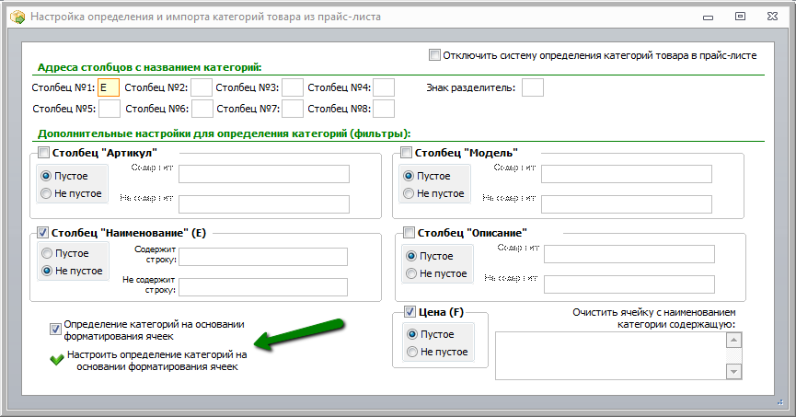
Task: Click the Знак разделитель input field
Action: point(533,87)
